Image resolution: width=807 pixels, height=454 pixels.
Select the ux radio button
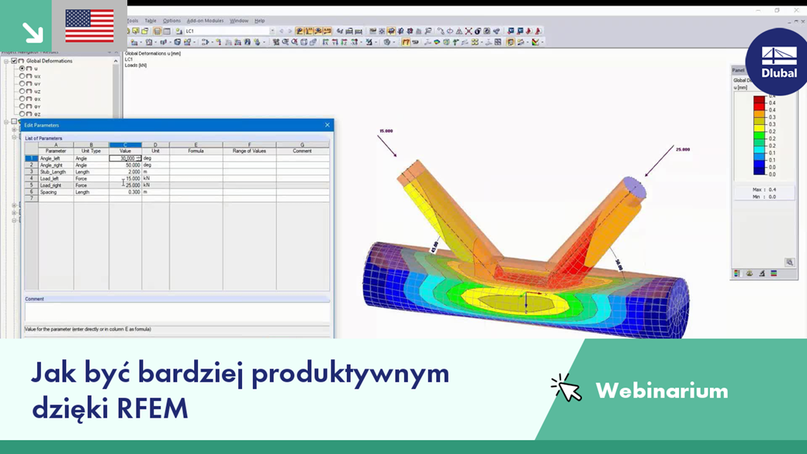coord(23,76)
